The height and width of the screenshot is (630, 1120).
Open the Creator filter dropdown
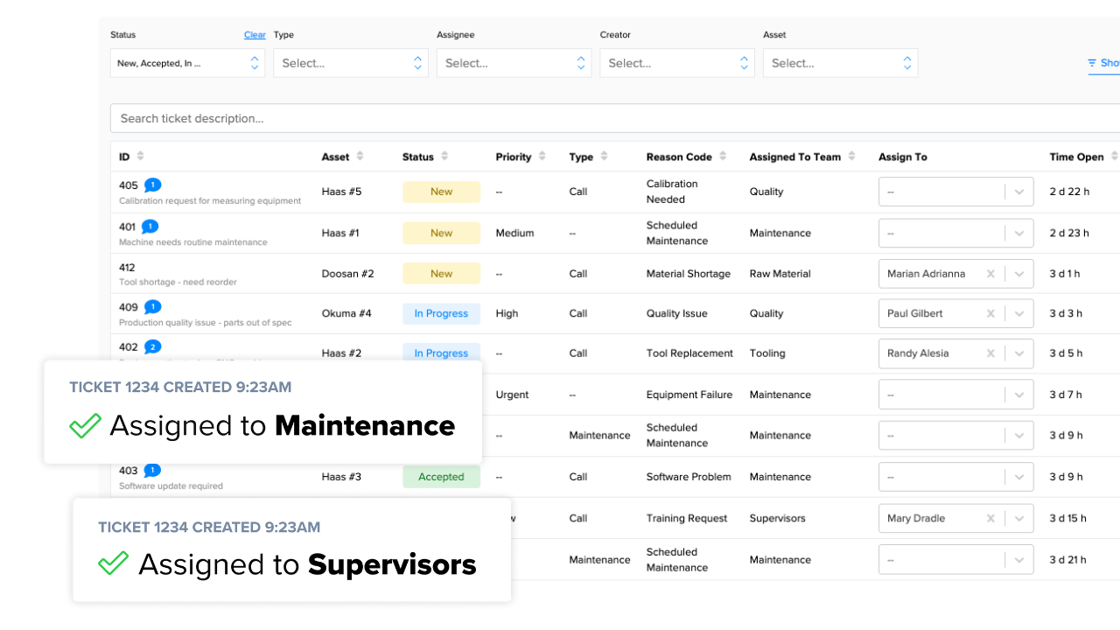[677, 63]
